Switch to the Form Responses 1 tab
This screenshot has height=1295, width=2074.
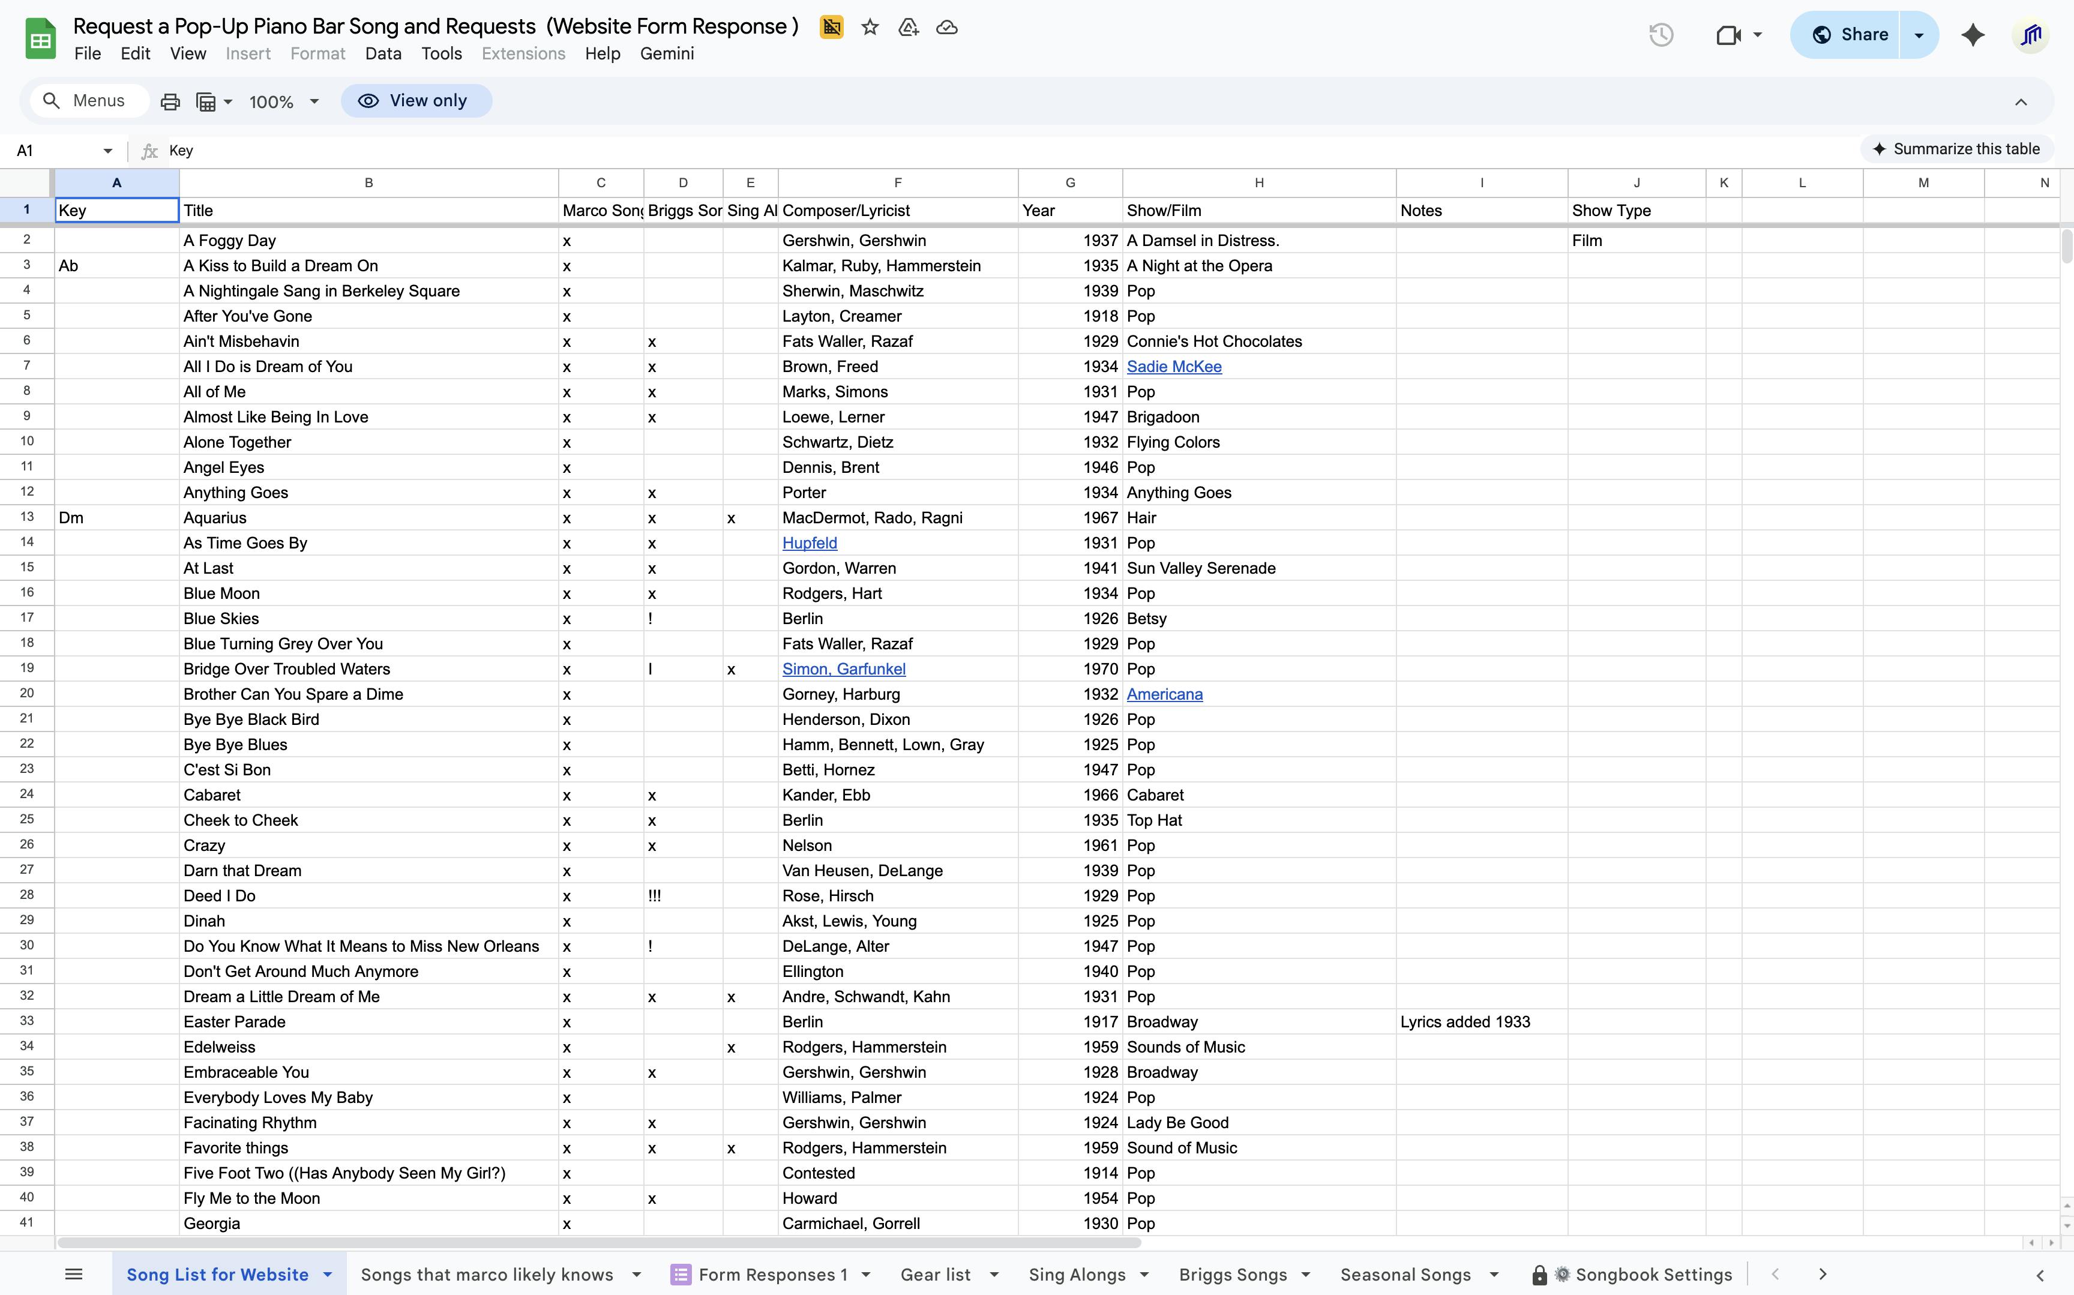click(x=775, y=1275)
